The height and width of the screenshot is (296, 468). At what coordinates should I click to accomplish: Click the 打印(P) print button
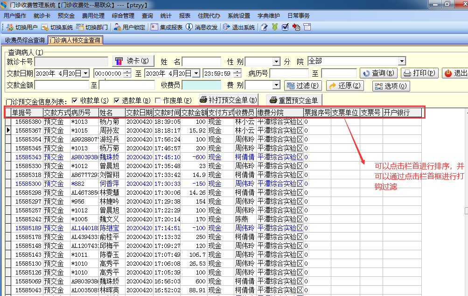pos(419,73)
